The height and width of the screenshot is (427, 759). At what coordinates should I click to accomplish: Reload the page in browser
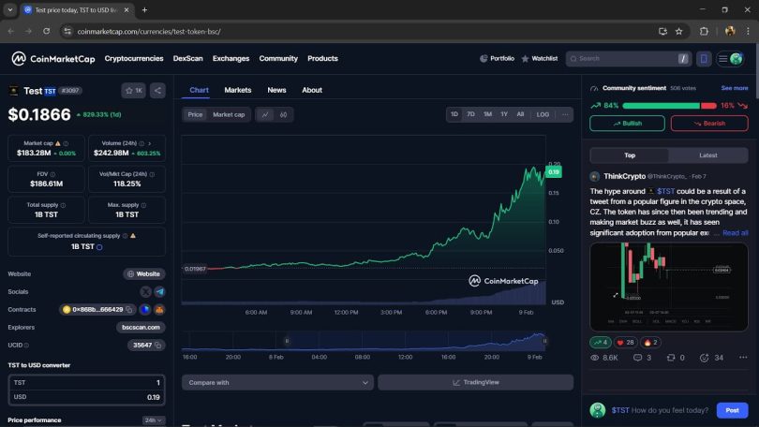[46, 32]
